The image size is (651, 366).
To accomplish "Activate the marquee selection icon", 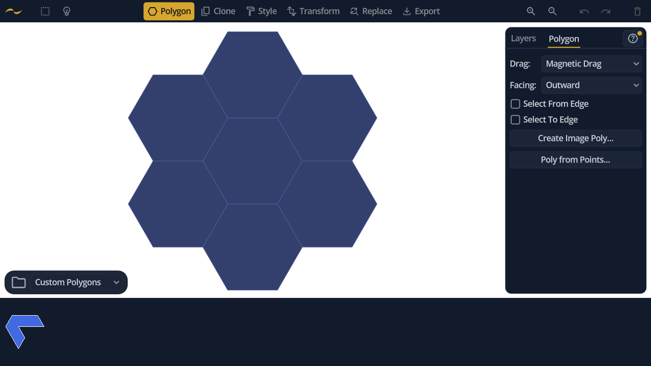I will pos(45,11).
